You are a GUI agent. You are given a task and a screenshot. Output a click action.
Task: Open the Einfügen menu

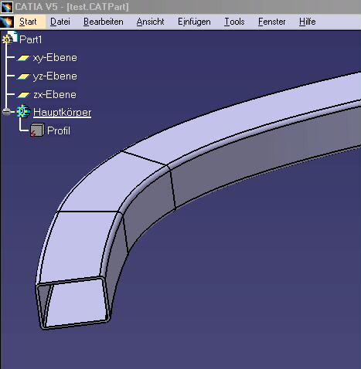[x=194, y=22]
